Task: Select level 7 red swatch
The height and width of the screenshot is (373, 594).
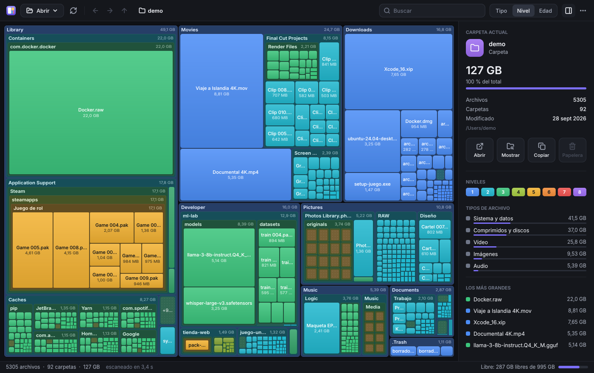Action: point(564,192)
